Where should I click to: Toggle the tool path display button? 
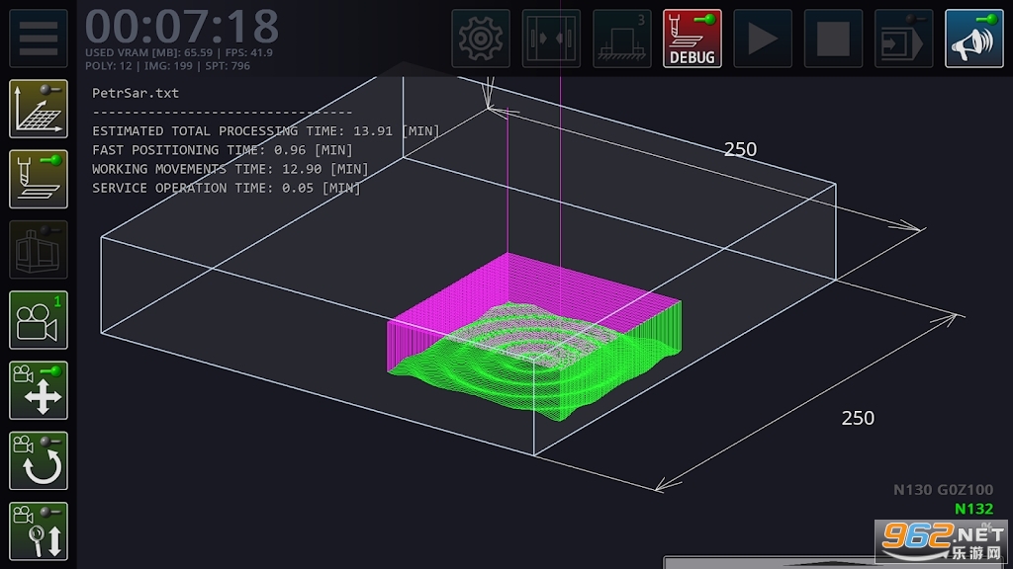tap(39, 179)
